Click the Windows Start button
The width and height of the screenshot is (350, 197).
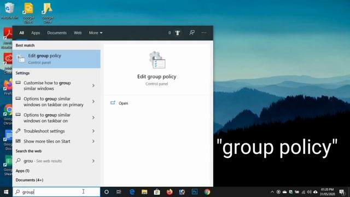(6, 192)
